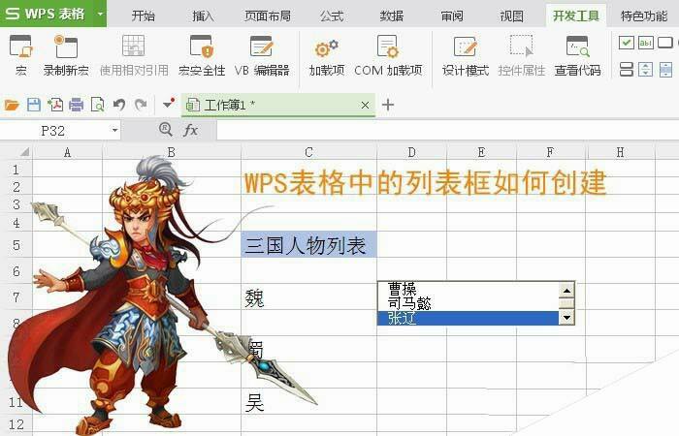Insert a command button control
Screen dimensions: 679x436
point(665,43)
